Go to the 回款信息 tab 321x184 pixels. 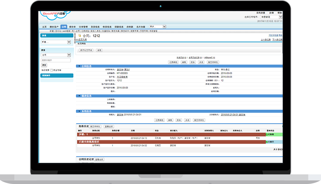click(x=119, y=27)
